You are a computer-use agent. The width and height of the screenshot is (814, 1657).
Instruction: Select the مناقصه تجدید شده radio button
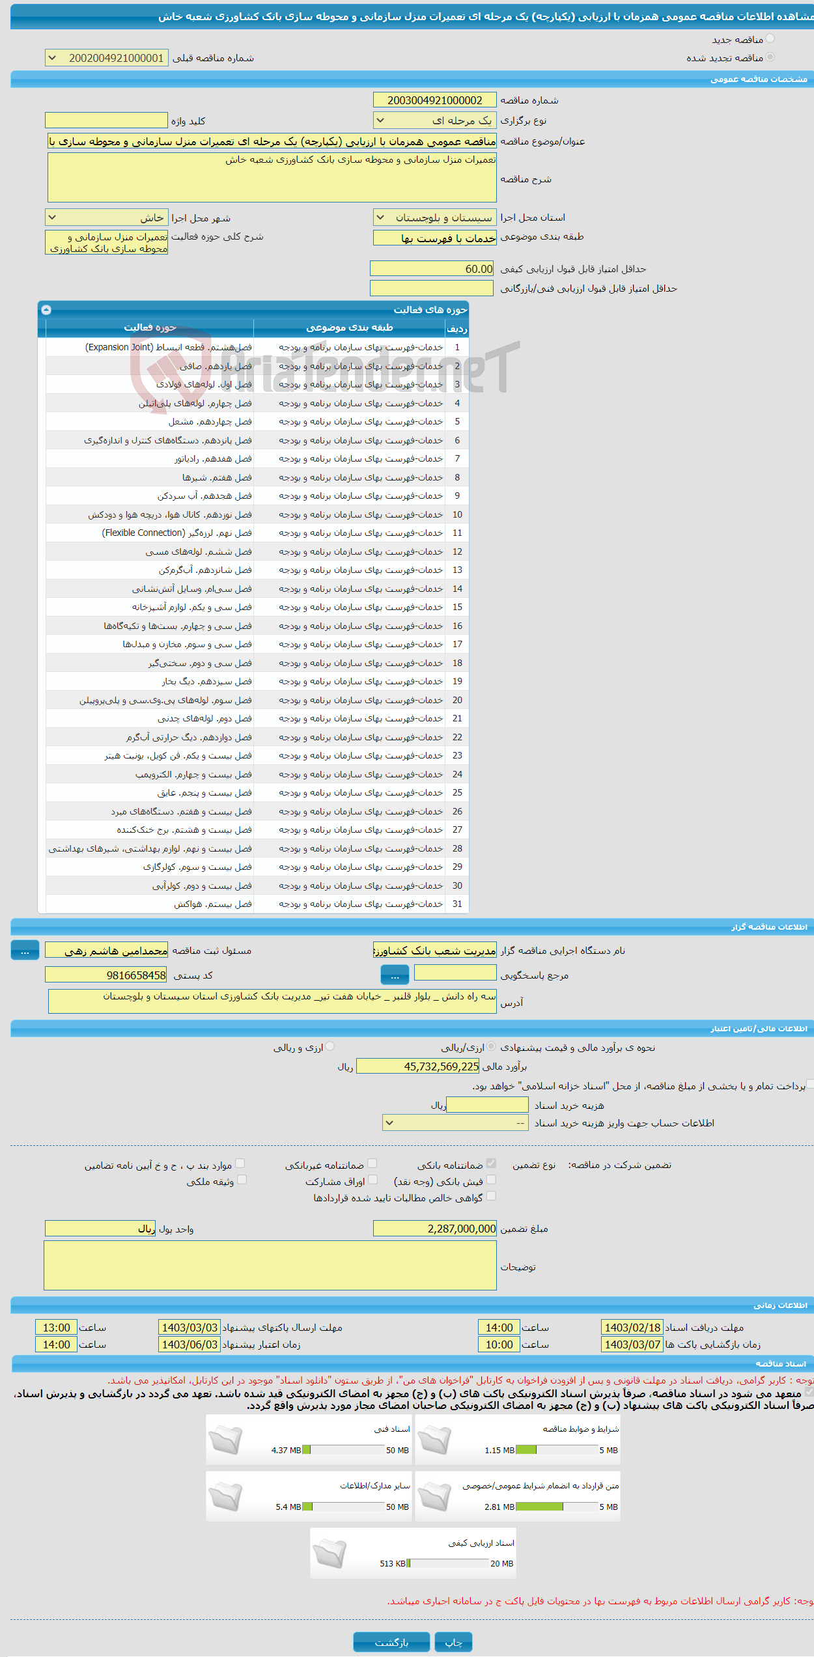pos(770,57)
